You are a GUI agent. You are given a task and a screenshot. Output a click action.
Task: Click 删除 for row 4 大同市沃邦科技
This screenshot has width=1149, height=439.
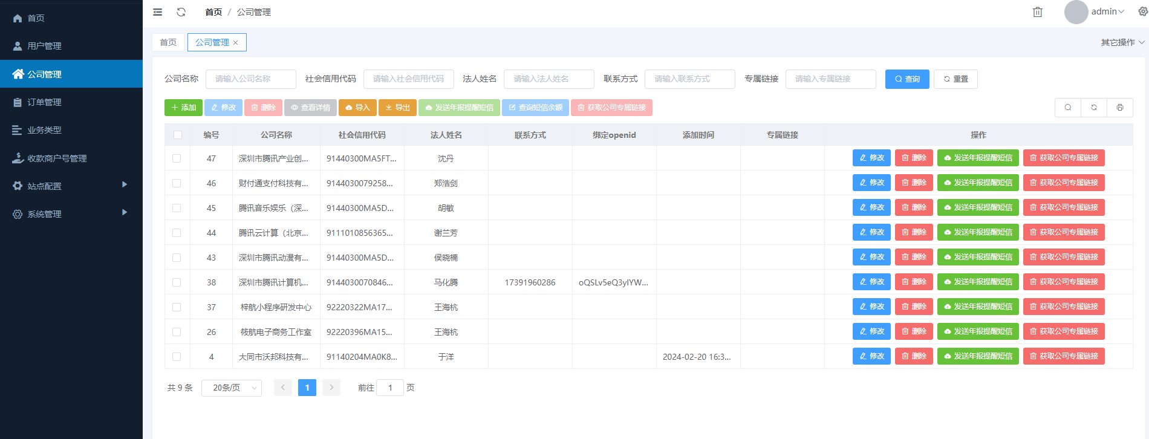coord(914,356)
